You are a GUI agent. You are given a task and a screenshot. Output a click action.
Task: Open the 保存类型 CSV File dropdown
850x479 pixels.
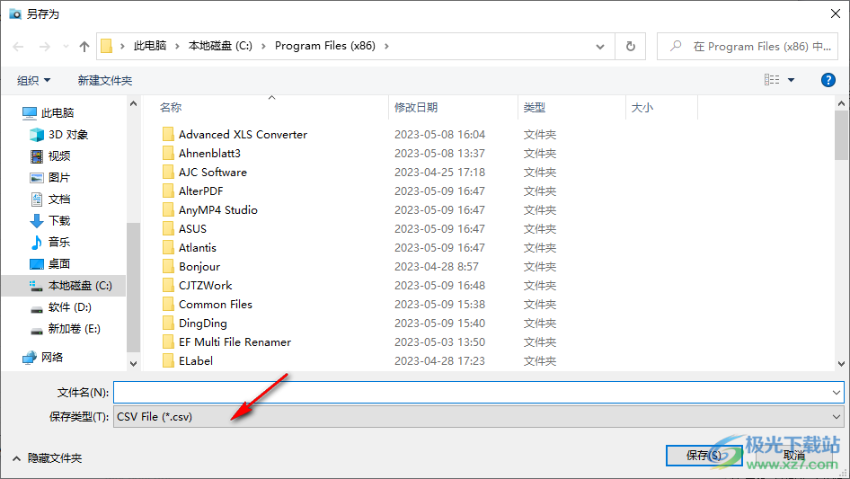click(x=479, y=417)
